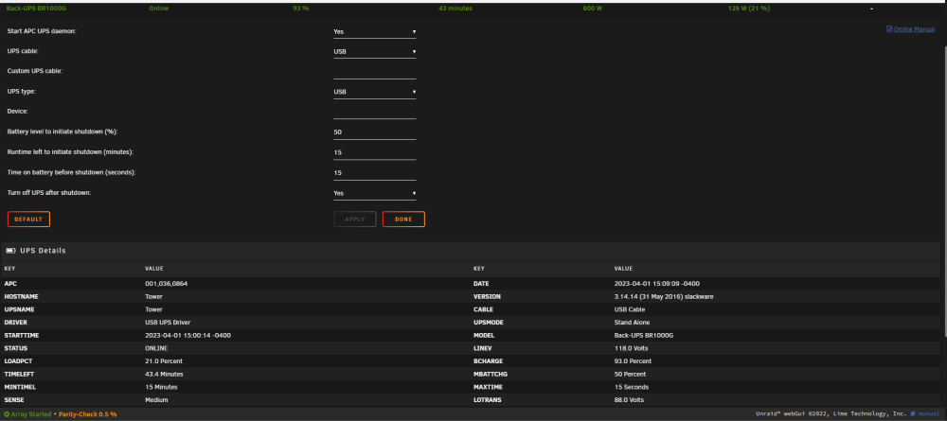Image resolution: width=947 pixels, height=421 pixels.
Task: Open the Start APC UPS daemon dropdown
Action: [x=374, y=31]
